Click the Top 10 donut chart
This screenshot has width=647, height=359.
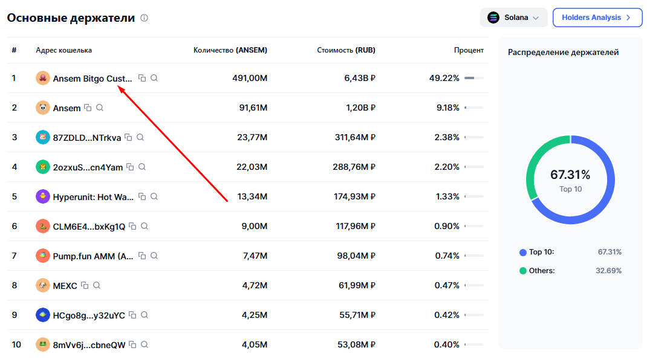(x=570, y=180)
